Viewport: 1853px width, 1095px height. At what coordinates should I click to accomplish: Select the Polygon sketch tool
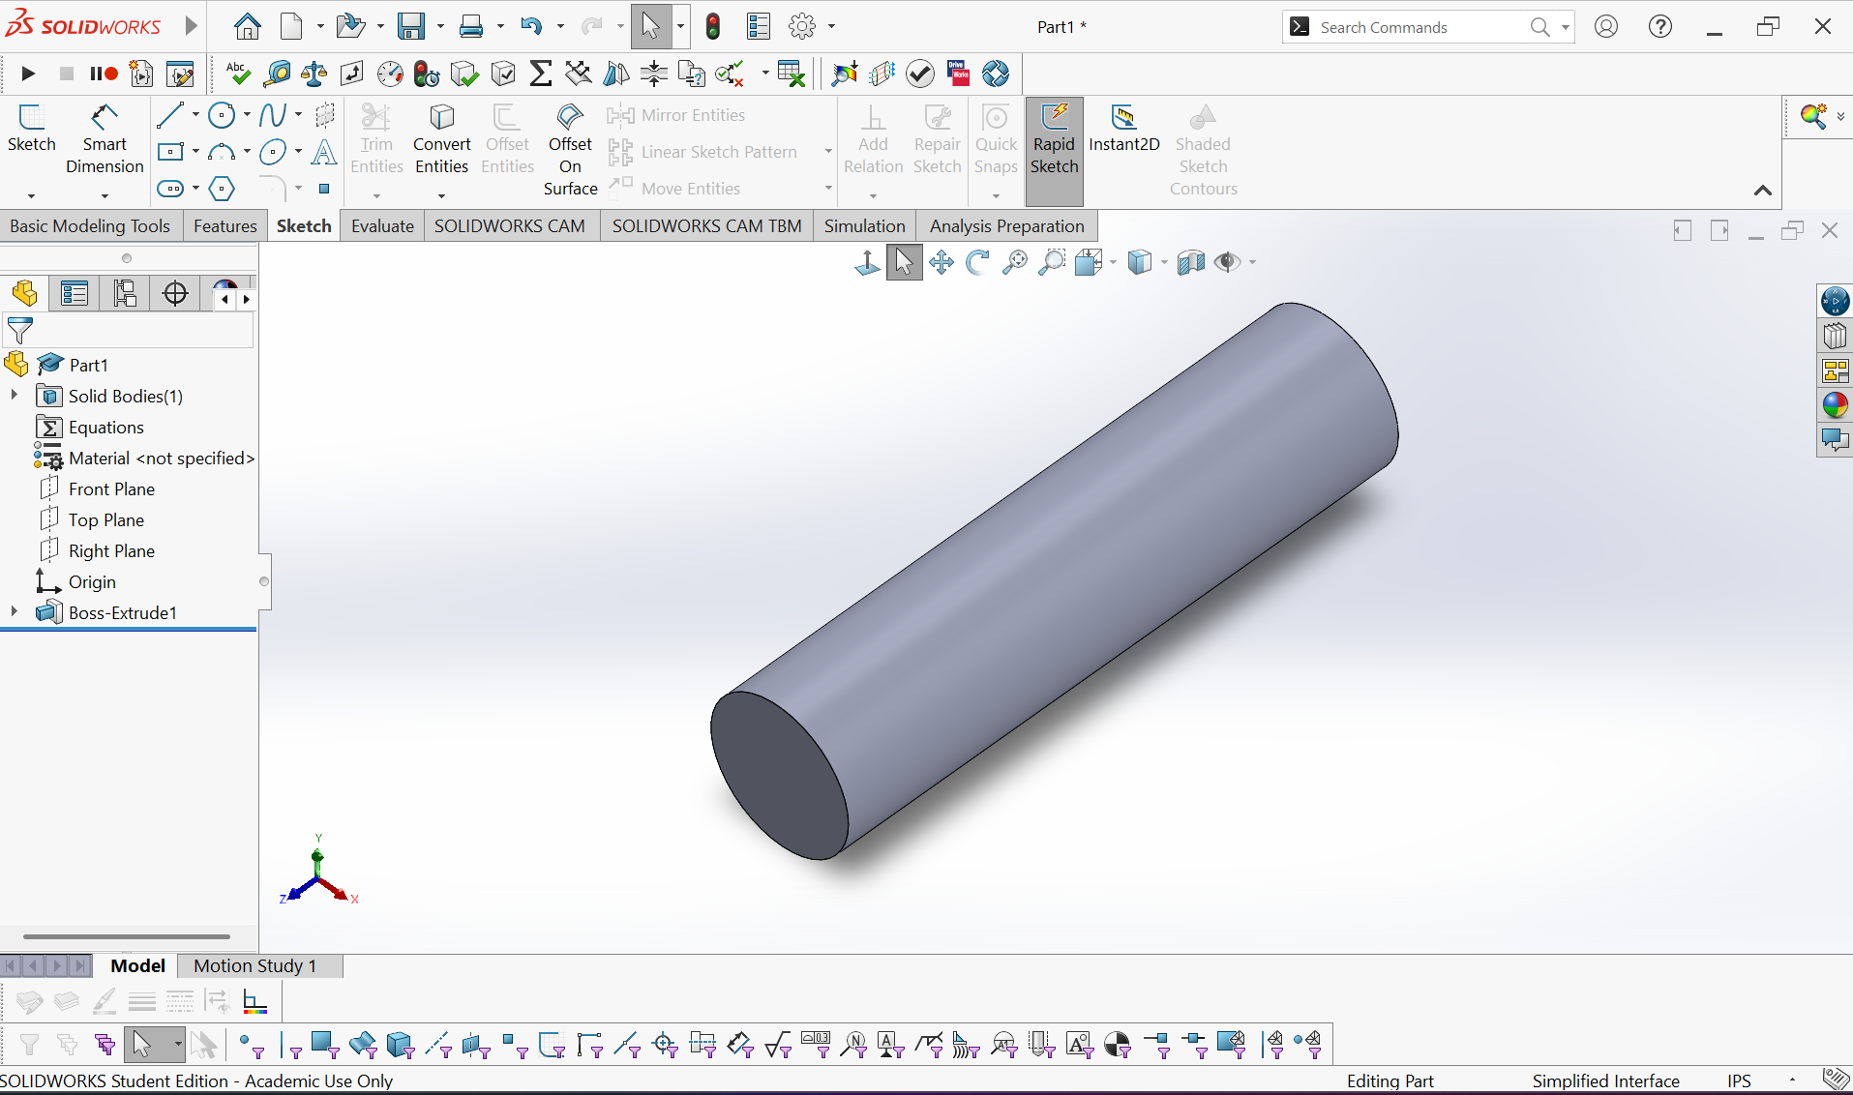[x=222, y=189]
